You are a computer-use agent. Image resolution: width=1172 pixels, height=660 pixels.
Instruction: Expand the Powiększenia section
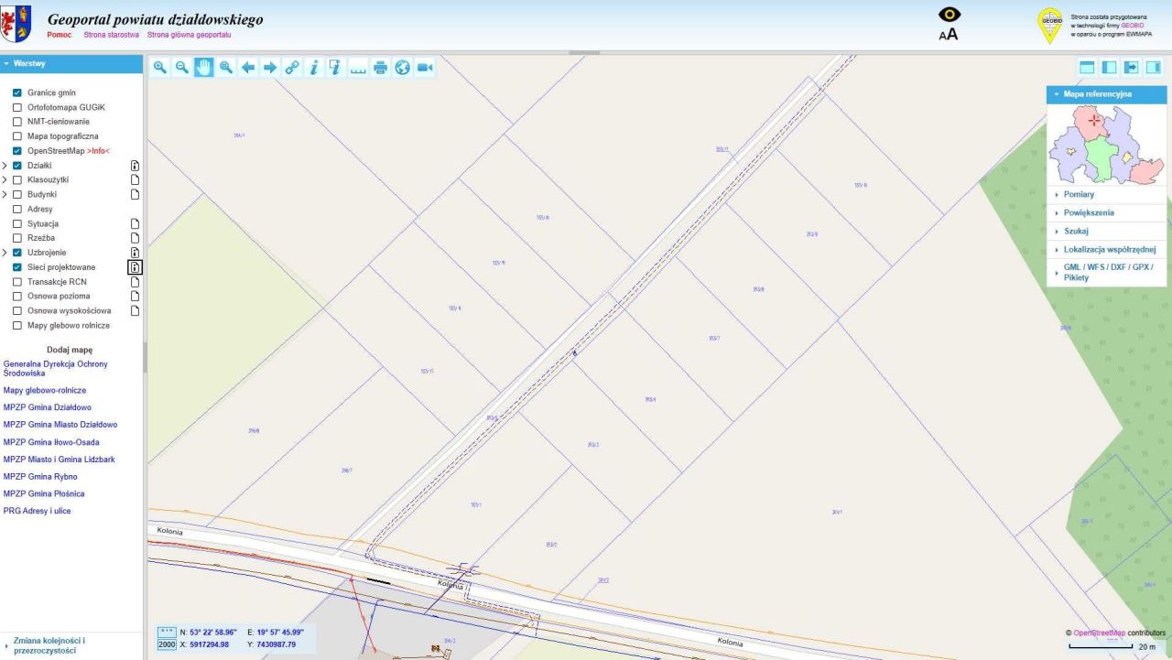tap(1106, 213)
